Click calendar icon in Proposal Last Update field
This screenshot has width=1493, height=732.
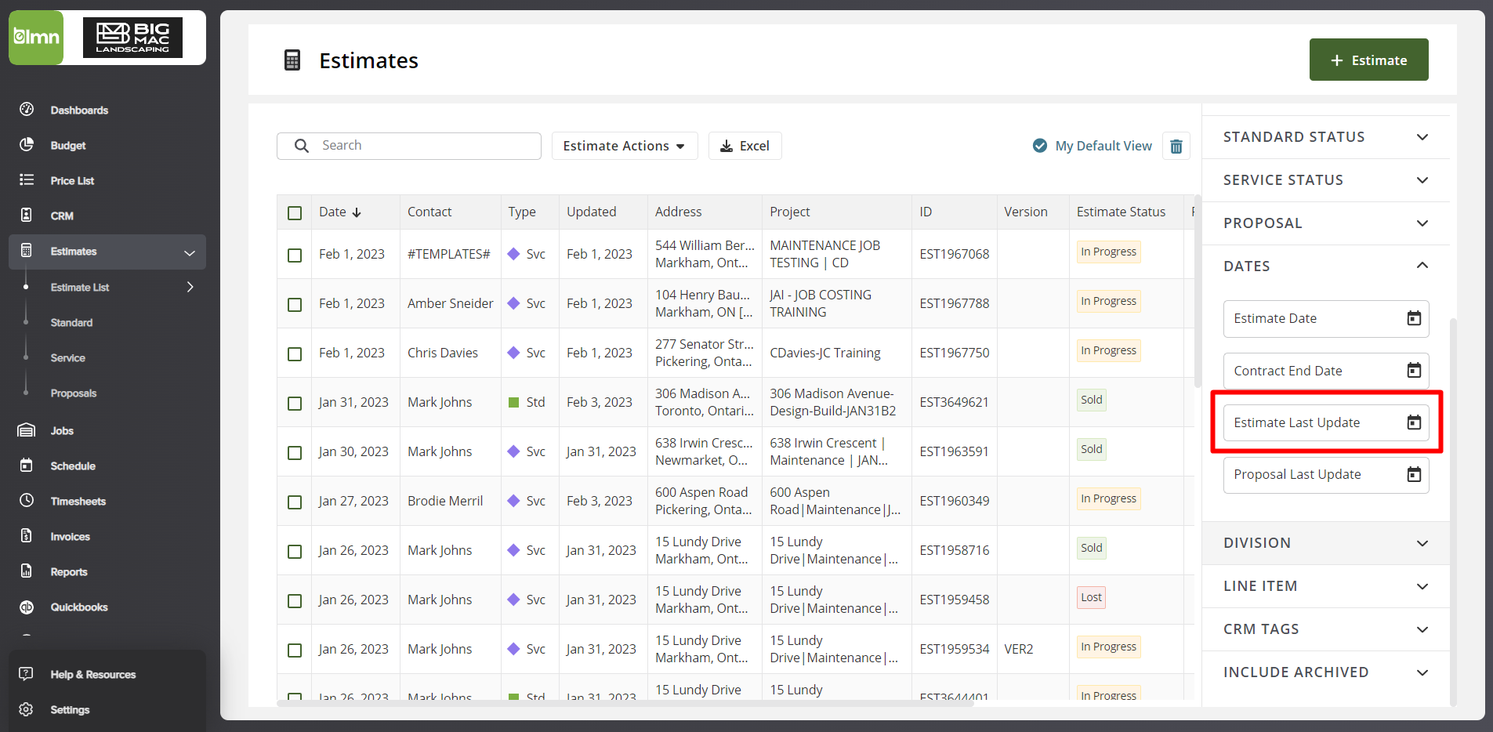pyautogui.click(x=1413, y=474)
